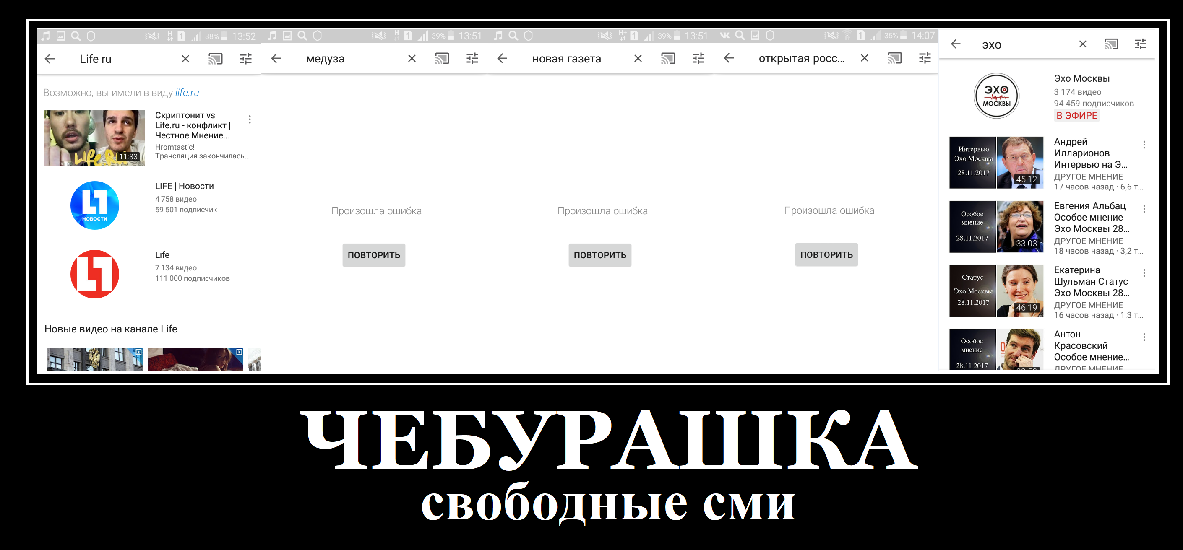Open Евгения Альбац Особое мнение title
The width and height of the screenshot is (1183, 550).
[1091, 218]
